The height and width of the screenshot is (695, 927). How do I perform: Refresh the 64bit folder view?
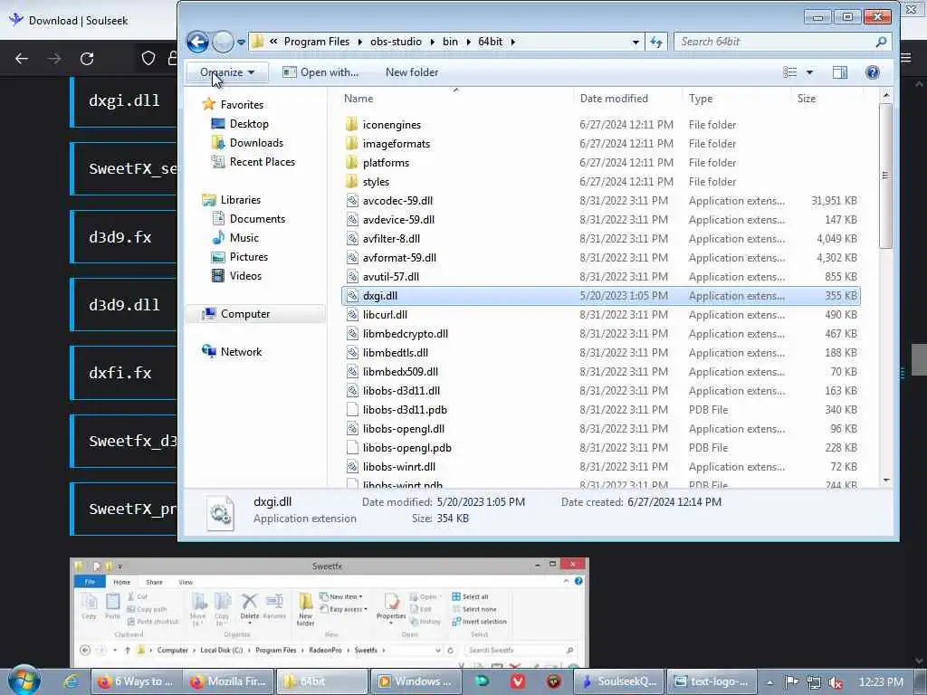(656, 42)
